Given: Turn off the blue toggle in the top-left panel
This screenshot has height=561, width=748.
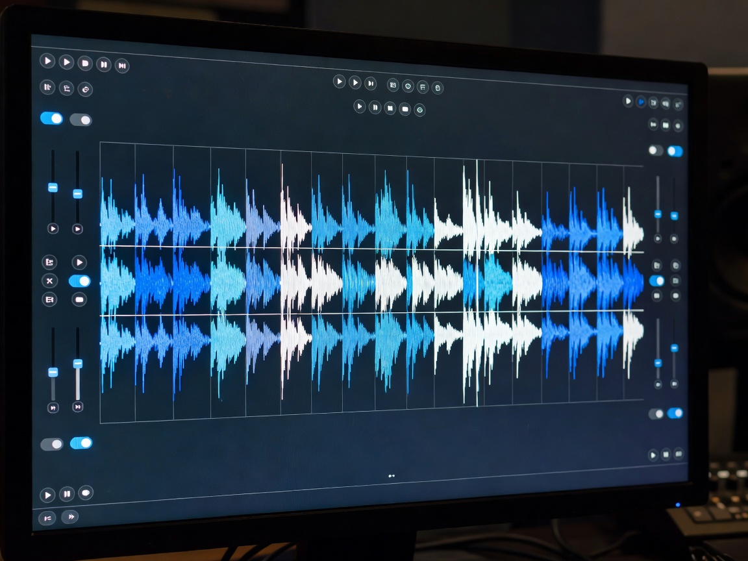Looking at the screenshot, I should pos(51,118).
